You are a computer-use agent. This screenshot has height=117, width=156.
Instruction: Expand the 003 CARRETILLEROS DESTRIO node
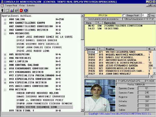pyautogui.click(x=5, y=30)
